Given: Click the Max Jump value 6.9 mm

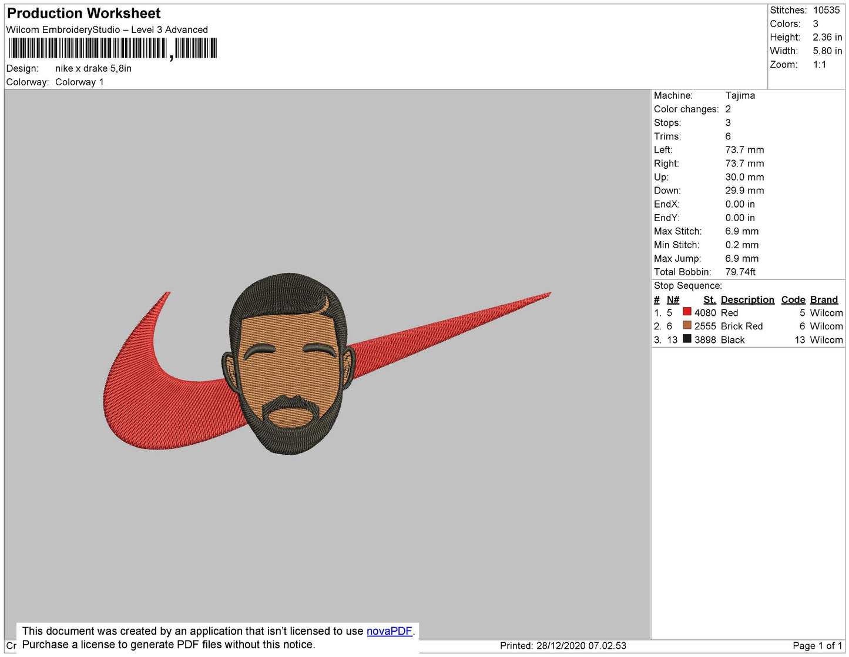Looking at the screenshot, I should 742,259.
